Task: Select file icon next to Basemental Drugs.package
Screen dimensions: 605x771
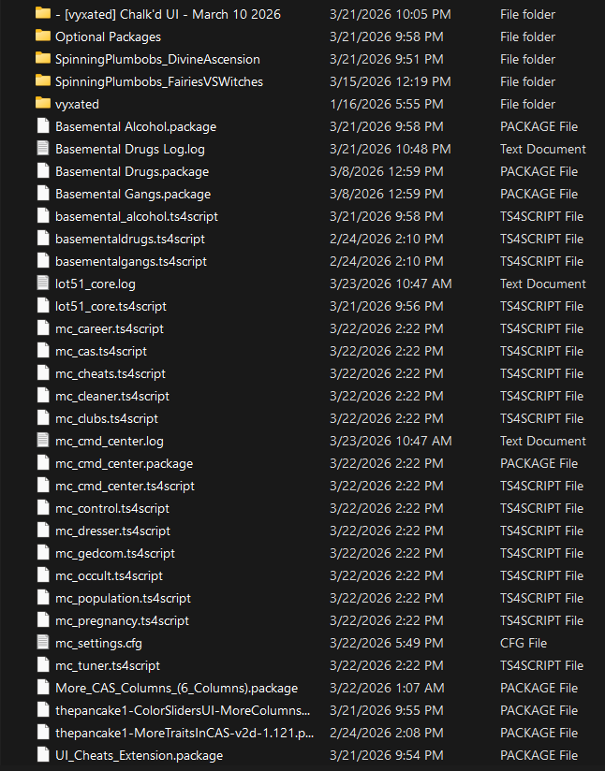Action: pyautogui.click(x=43, y=170)
